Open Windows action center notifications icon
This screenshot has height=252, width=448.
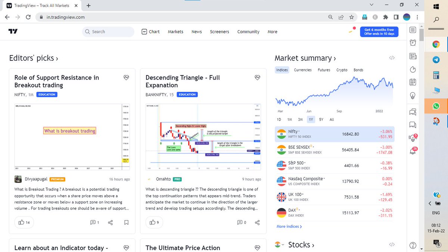point(437,243)
